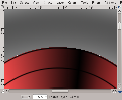The height and width of the screenshot is (100, 122).
Task: Toggle zoom image when window size changes icon
Action: (120, 7)
